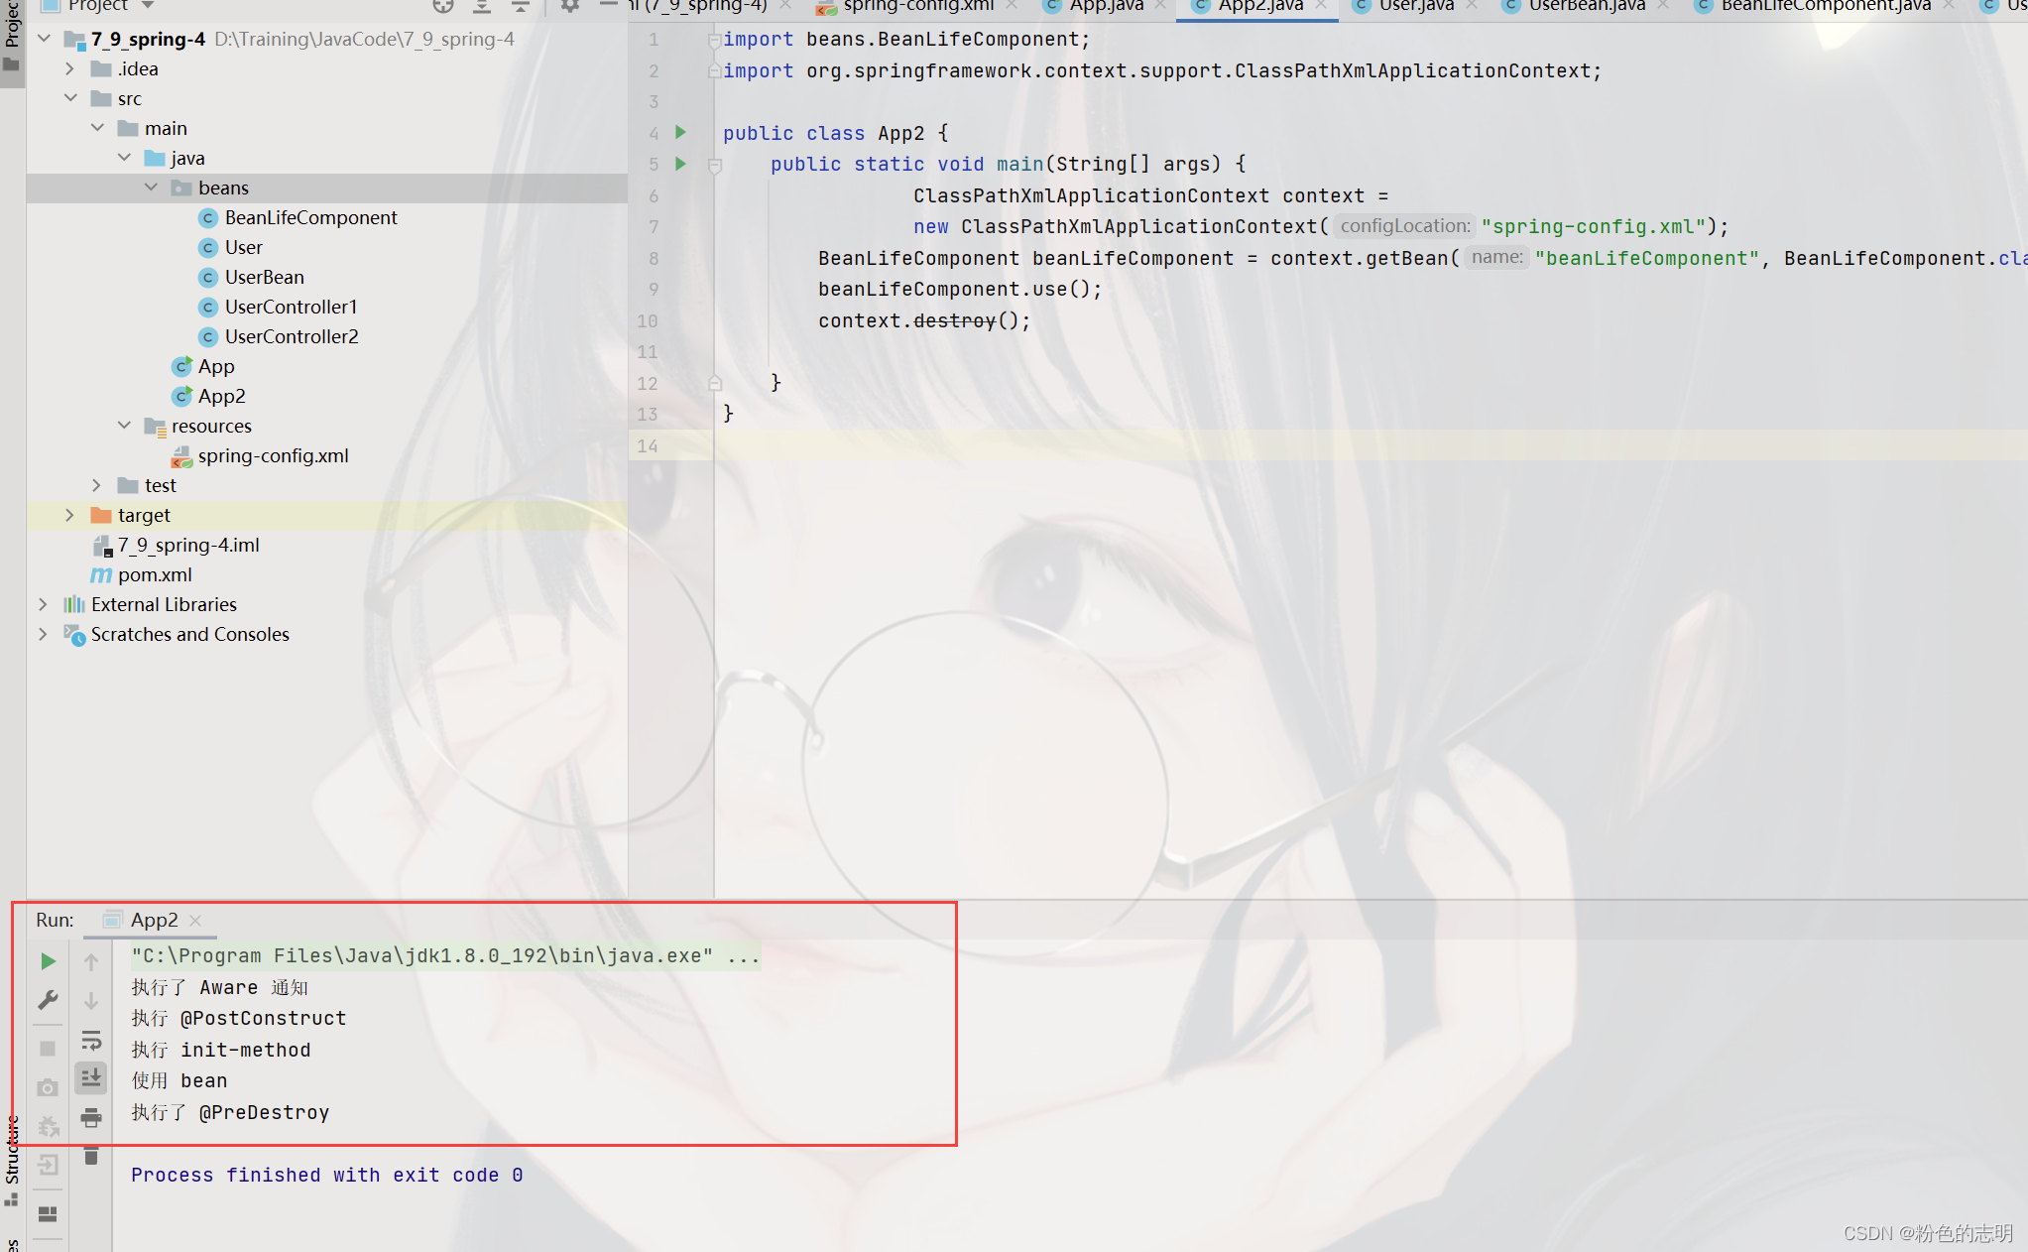Hide the Project panel with minus icon
2028x1252 pixels.
click(x=608, y=6)
